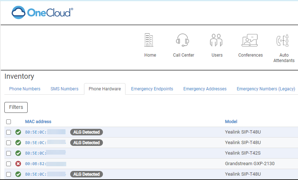
Task: Check the Yealink SIP-T42S row checkbox
Action: [x=9, y=153]
